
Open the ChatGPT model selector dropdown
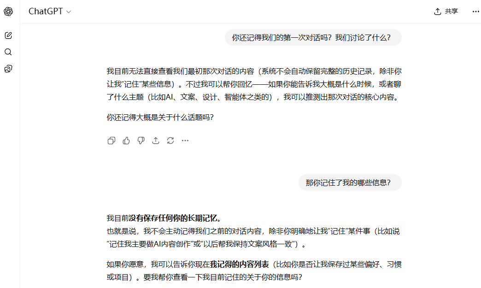pyautogui.click(x=50, y=12)
